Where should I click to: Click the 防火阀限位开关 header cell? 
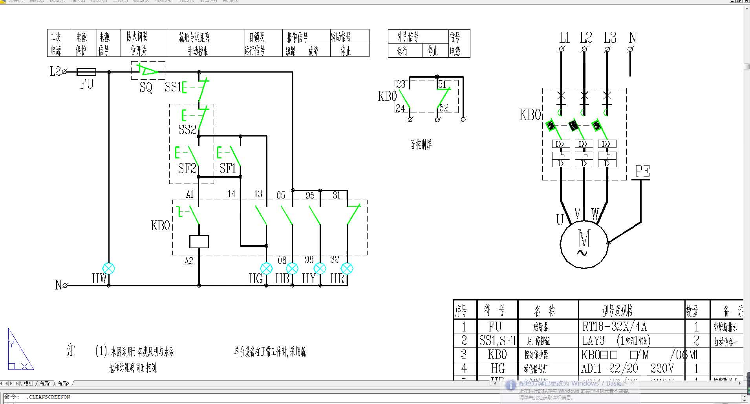pos(145,43)
